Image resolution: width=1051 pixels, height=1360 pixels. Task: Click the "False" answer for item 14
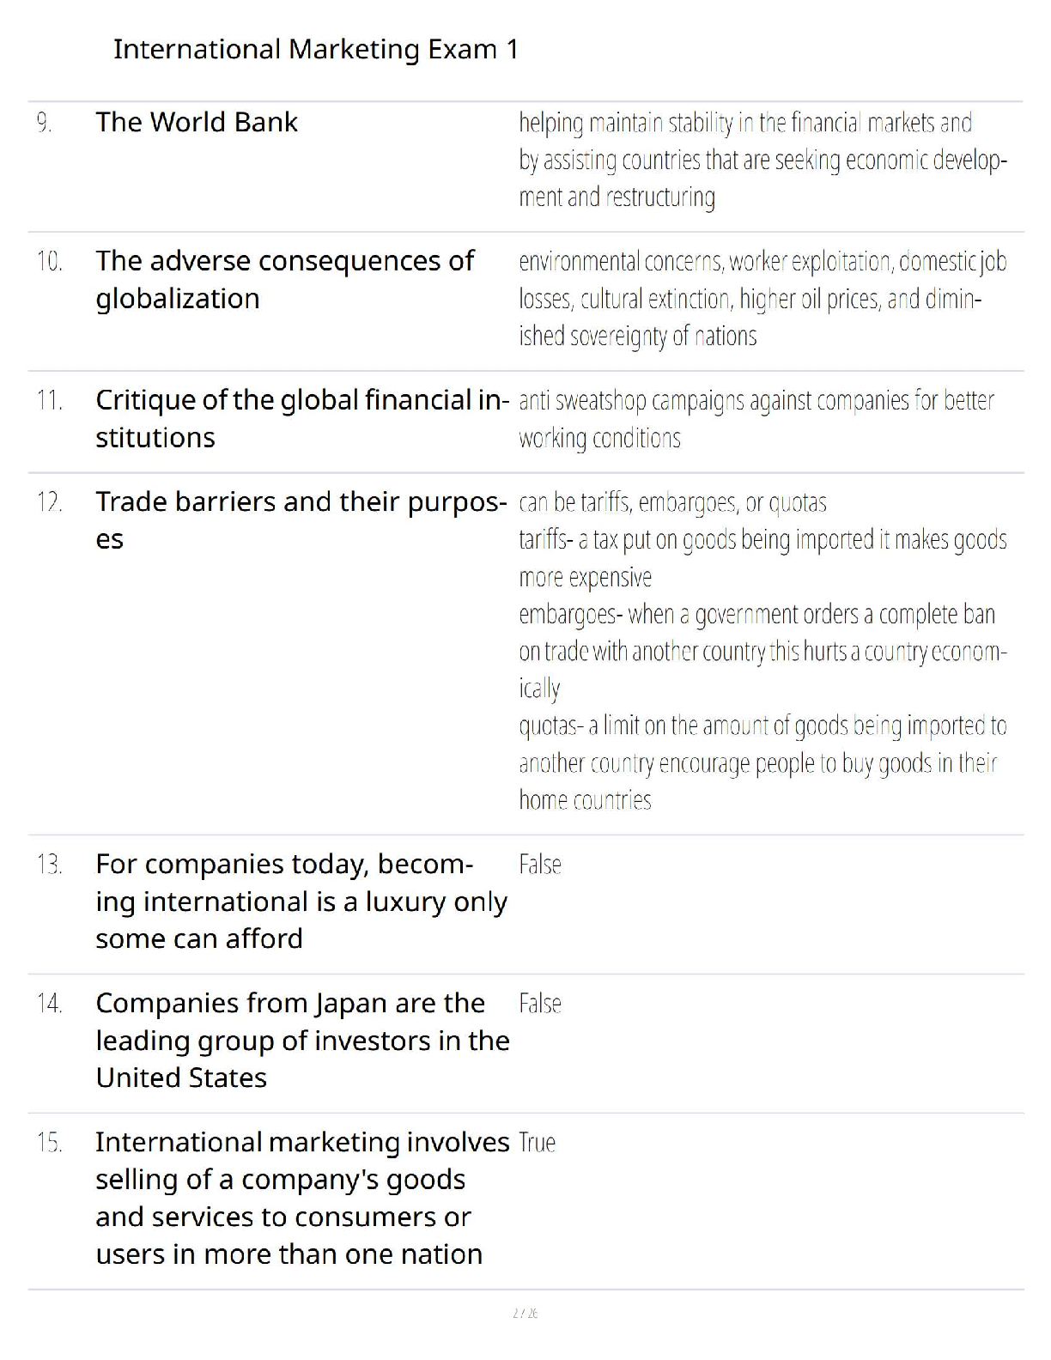pyautogui.click(x=540, y=1004)
